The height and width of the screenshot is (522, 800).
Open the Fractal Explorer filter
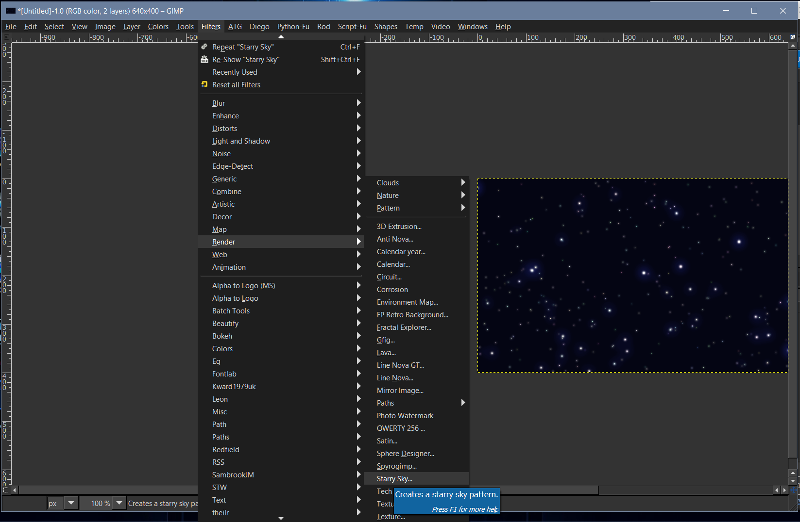tap(404, 327)
